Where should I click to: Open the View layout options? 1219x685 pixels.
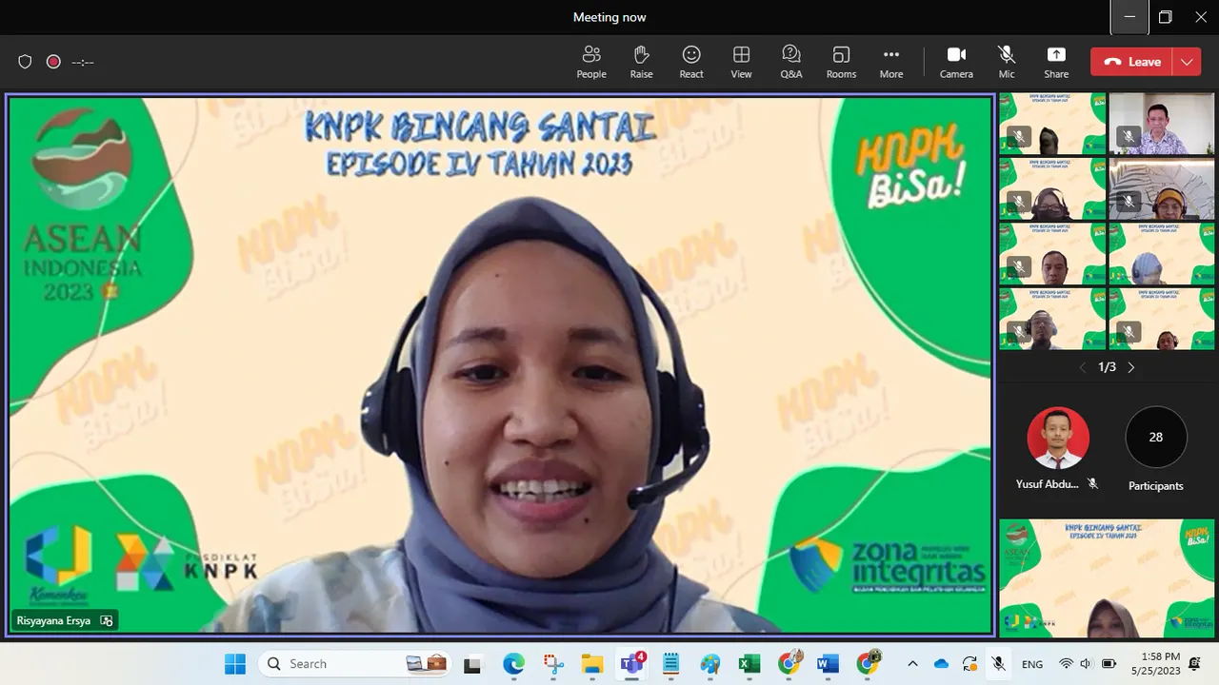[741, 62]
